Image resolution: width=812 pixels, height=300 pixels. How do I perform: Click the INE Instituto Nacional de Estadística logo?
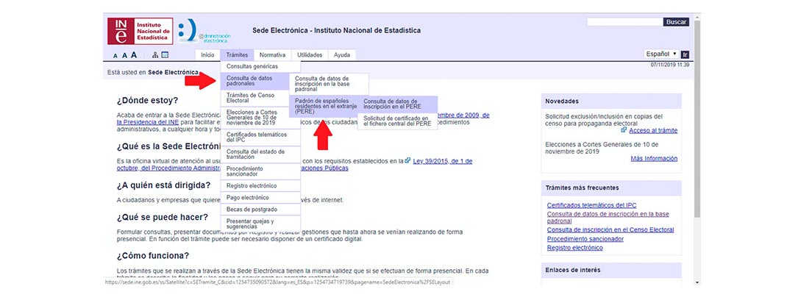(x=140, y=31)
